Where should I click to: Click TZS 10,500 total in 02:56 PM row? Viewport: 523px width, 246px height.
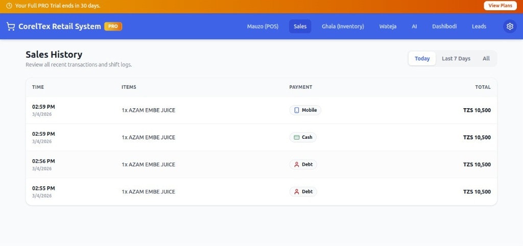pyautogui.click(x=477, y=165)
